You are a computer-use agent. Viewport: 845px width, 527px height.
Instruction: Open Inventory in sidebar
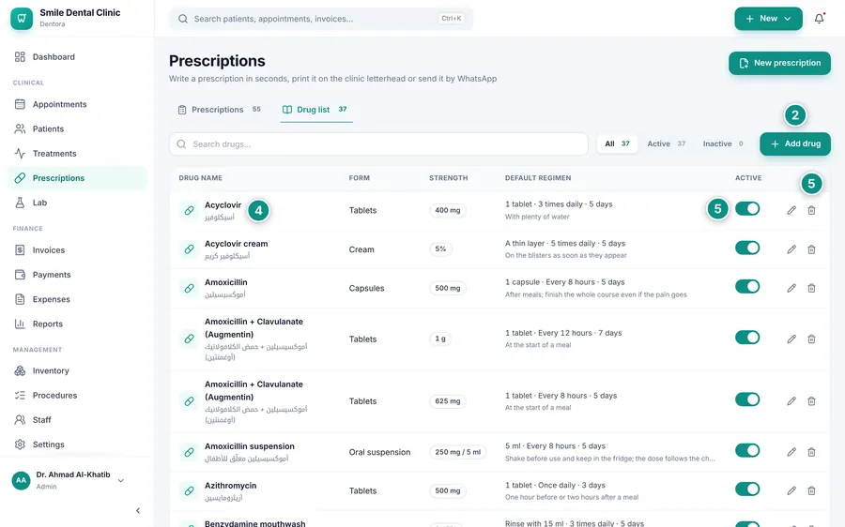[77, 371]
